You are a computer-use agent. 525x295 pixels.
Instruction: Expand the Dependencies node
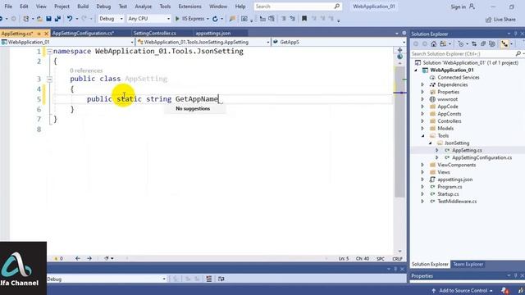tap(422, 84)
